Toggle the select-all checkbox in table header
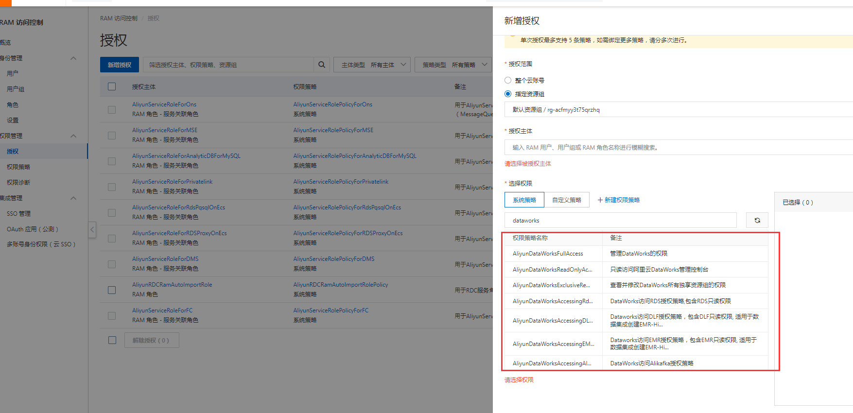Image resolution: width=853 pixels, height=413 pixels. (x=112, y=86)
